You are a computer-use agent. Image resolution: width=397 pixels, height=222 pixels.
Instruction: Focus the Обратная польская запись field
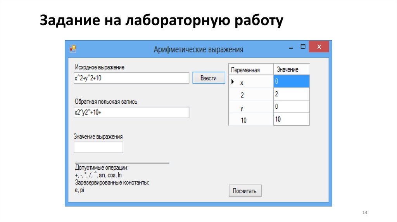(131, 113)
